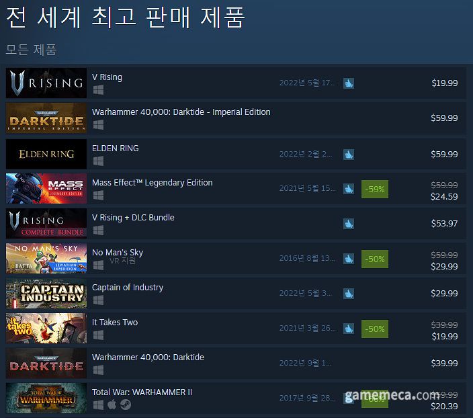Click the -50% discount badge for It Takes Two
Image resolution: width=473 pixels, height=418 pixels.
tap(375, 329)
